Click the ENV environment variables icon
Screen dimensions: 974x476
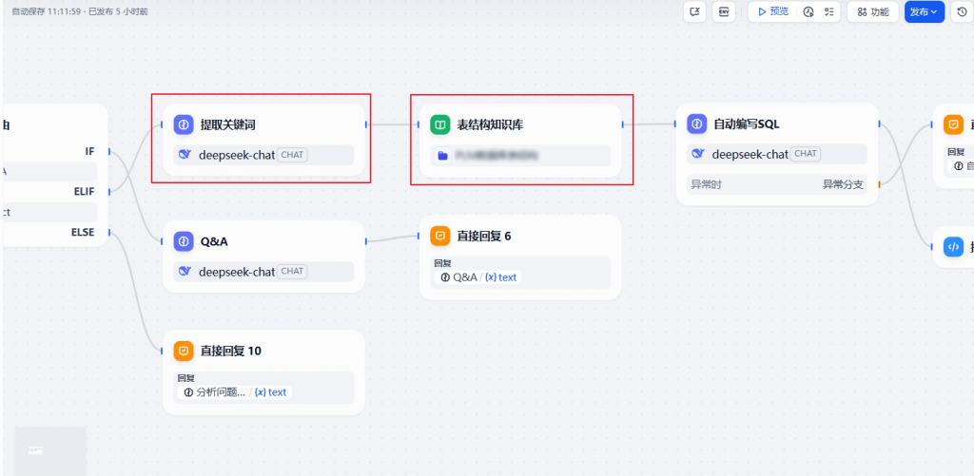click(724, 11)
